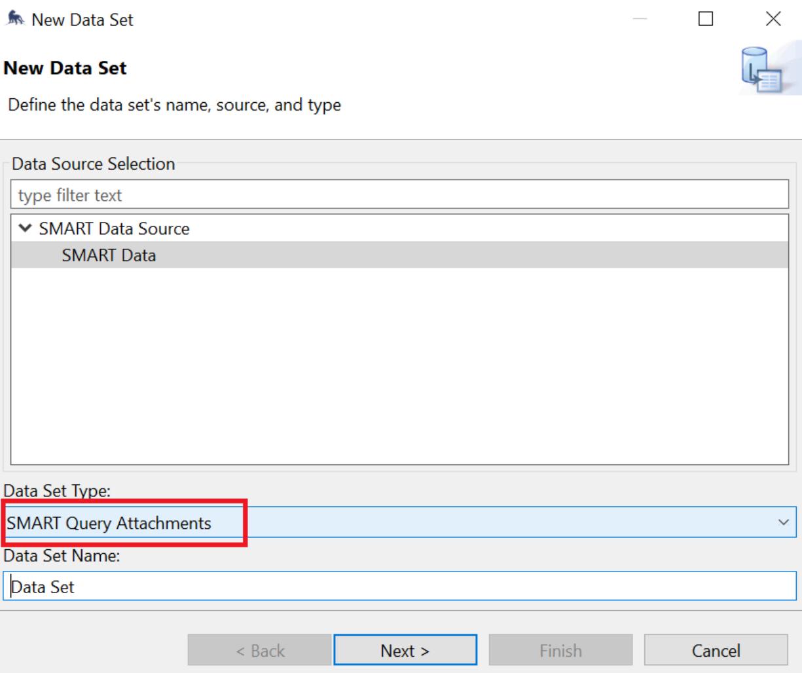The height and width of the screenshot is (673, 802).
Task: Focus the type filter text field
Action: pos(399,195)
